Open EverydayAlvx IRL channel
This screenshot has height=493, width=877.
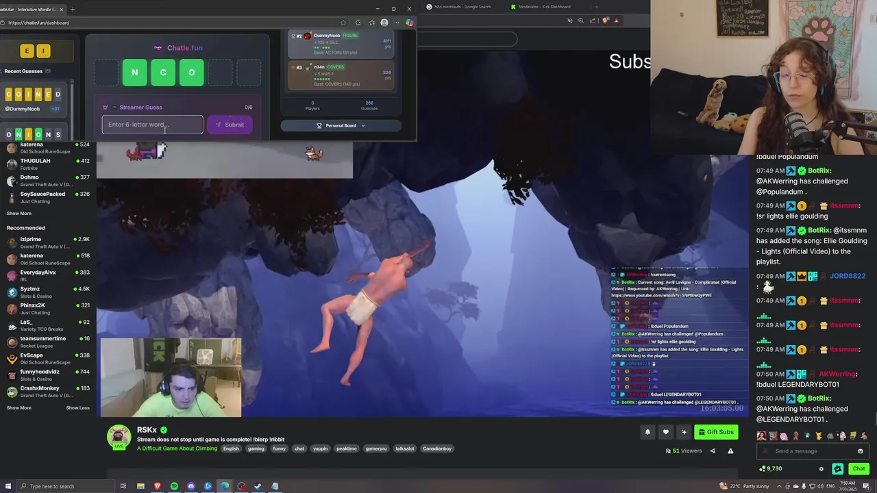pyautogui.click(x=48, y=275)
